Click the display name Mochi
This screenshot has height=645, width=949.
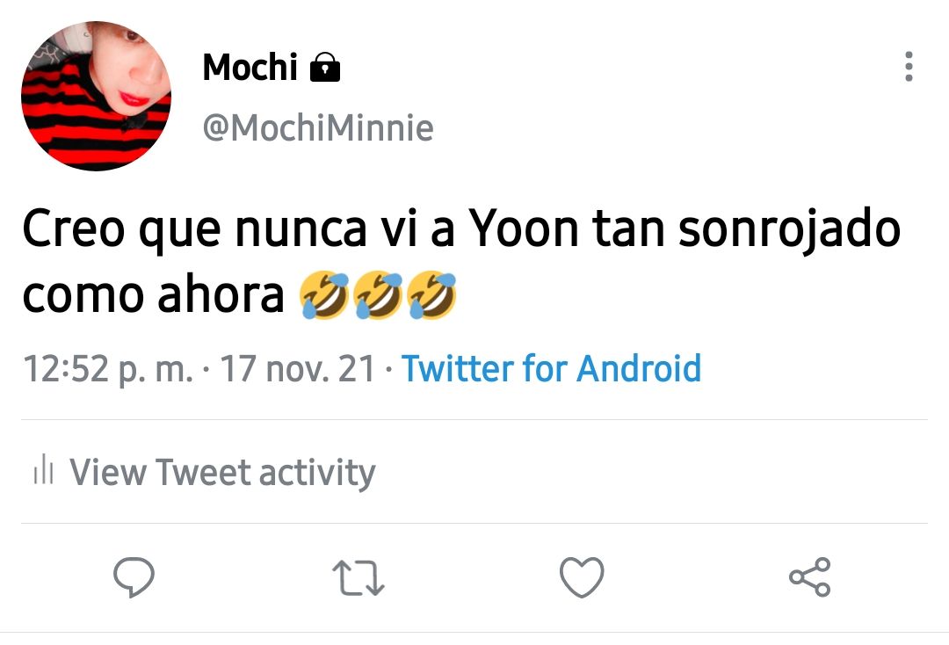point(250,67)
